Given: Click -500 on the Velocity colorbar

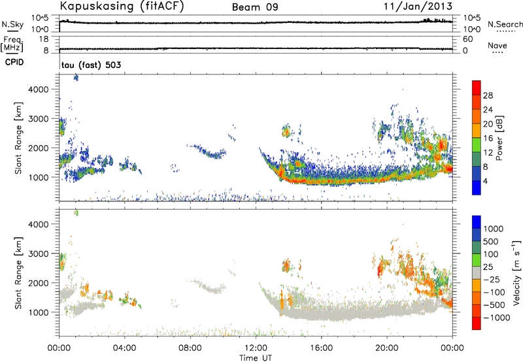Looking at the screenshot, I should click(494, 304).
